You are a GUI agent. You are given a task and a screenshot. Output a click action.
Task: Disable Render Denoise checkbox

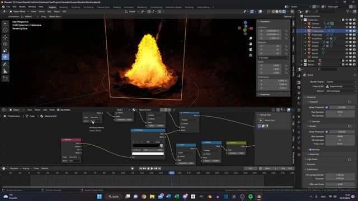tap(310, 150)
